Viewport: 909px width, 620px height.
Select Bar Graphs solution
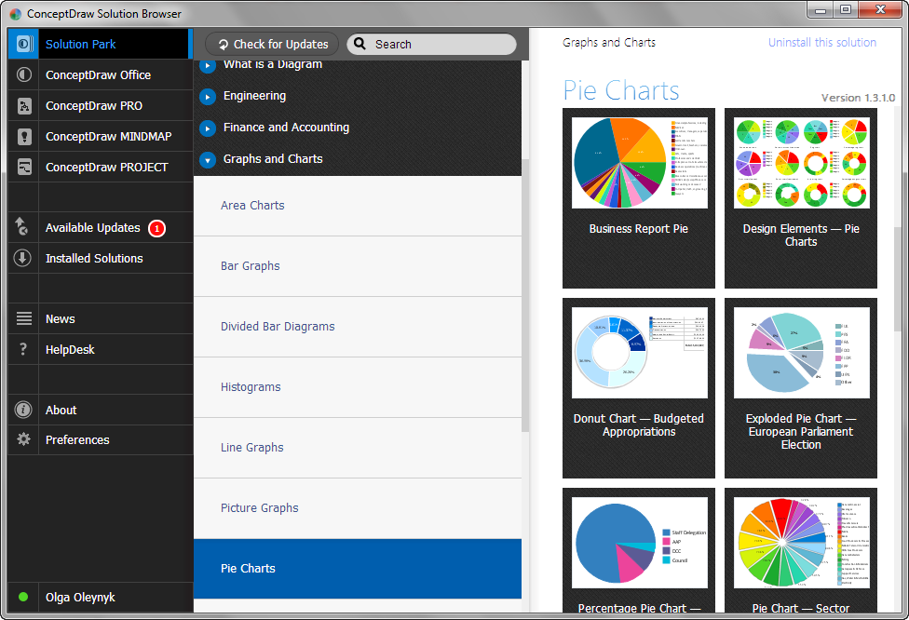pos(357,266)
